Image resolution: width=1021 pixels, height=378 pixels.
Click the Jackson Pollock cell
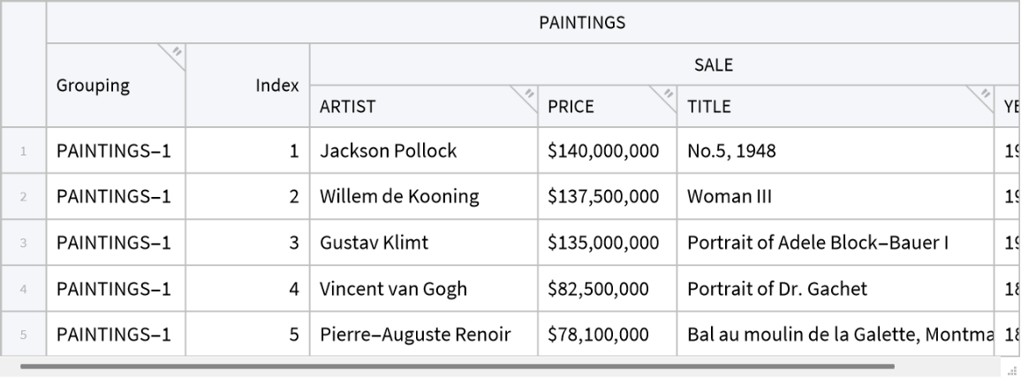[423, 151]
